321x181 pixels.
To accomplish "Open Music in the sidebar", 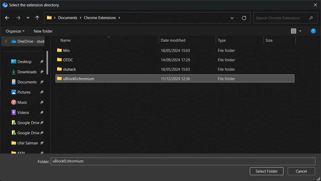I will (19, 102).
